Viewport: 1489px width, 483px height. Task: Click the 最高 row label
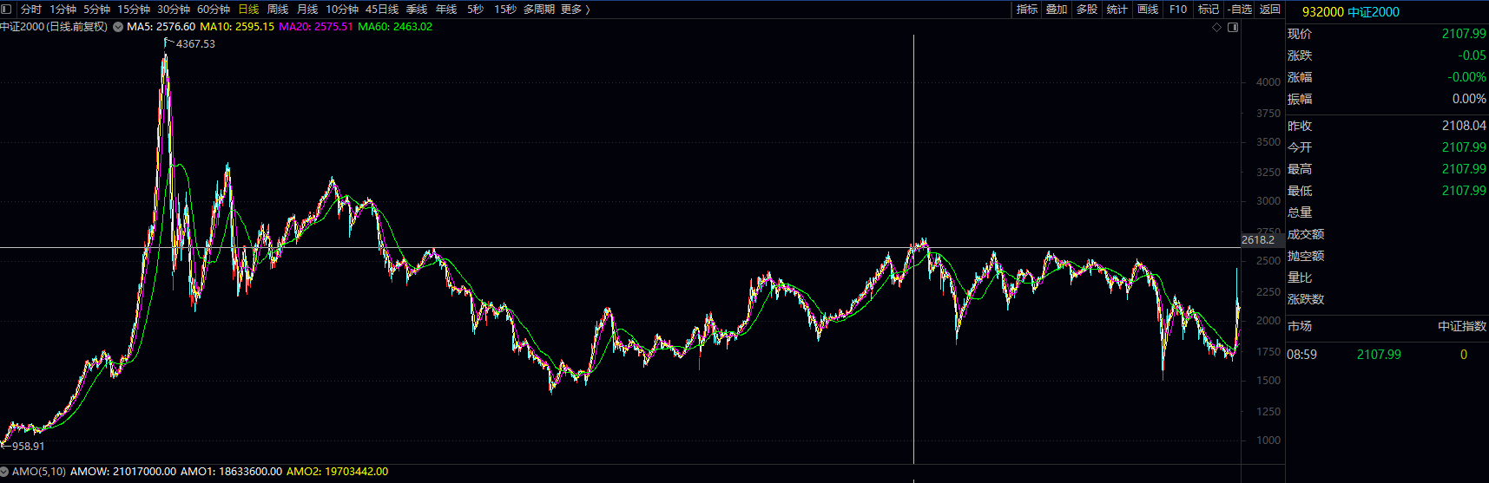click(x=1300, y=169)
